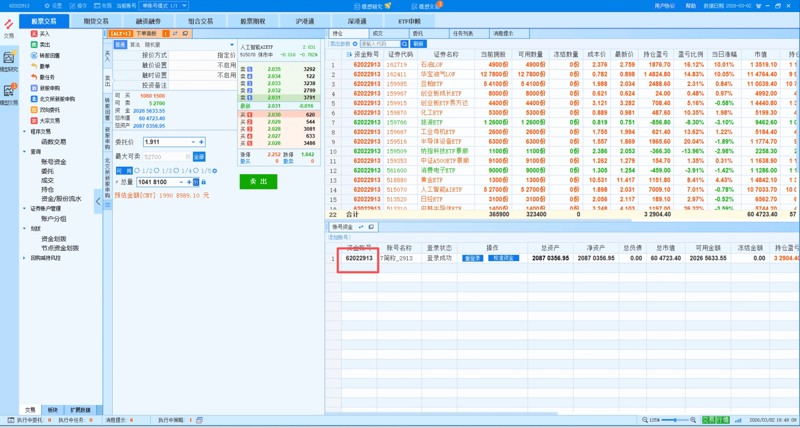Select the 1/3 quantity radio button
This screenshot has width=800, height=428.
[x=157, y=171]
